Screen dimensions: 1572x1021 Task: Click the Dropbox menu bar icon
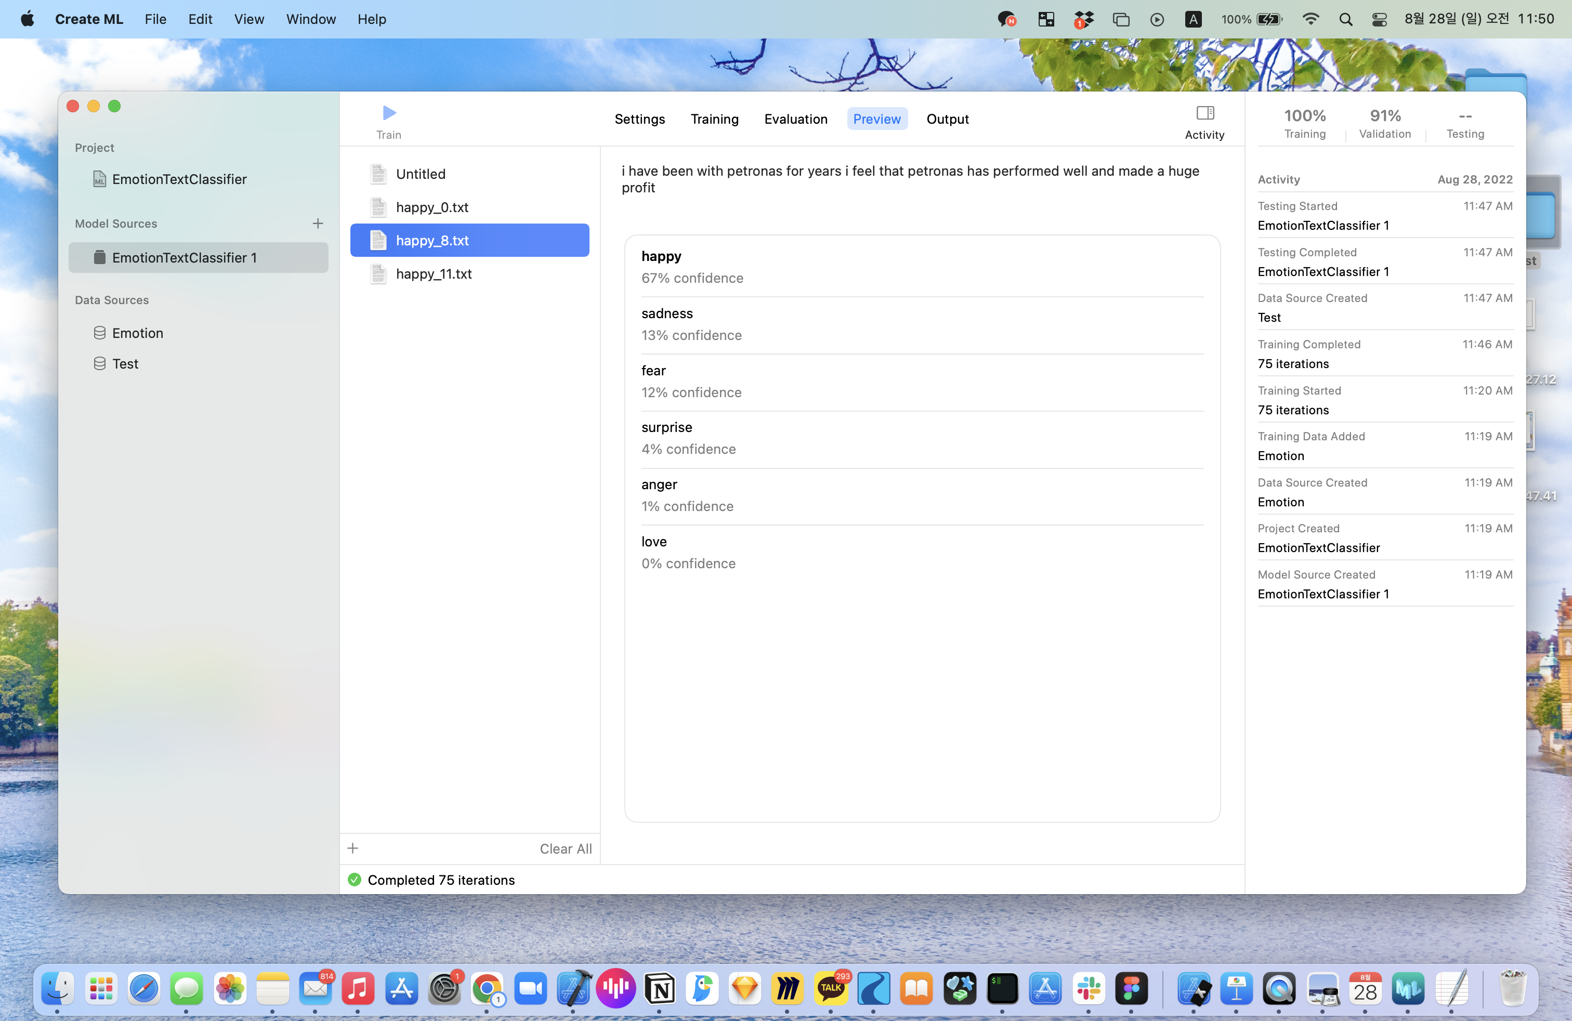click(1083, 19)
